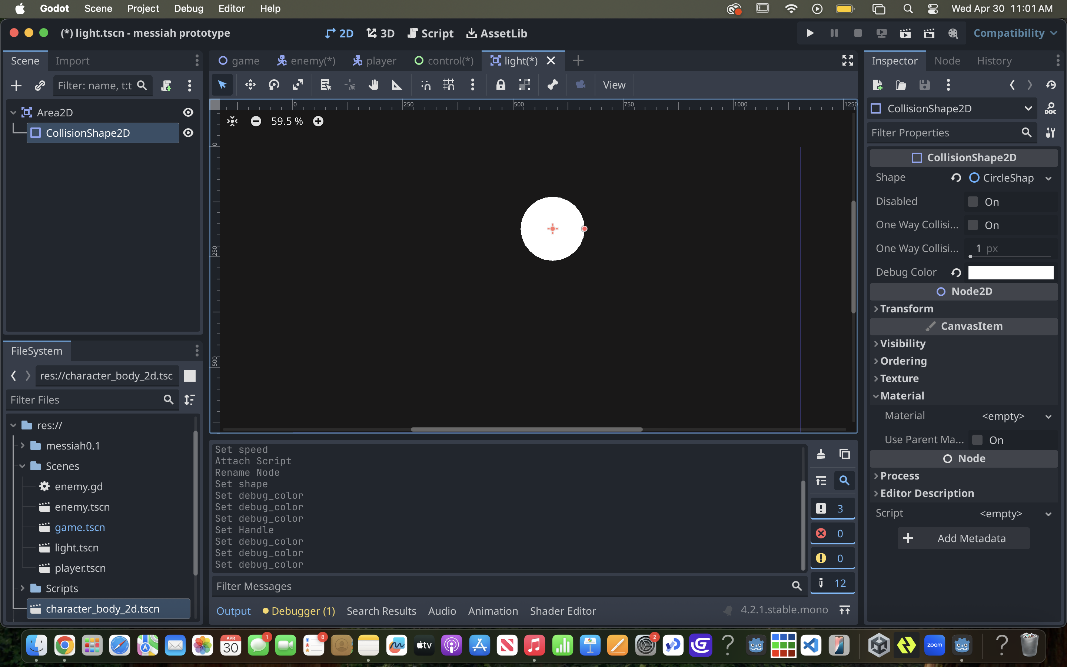Lock the selected node with the padlock
Viewport: 1067px width, 667px height.
click(x=501, y=85)
